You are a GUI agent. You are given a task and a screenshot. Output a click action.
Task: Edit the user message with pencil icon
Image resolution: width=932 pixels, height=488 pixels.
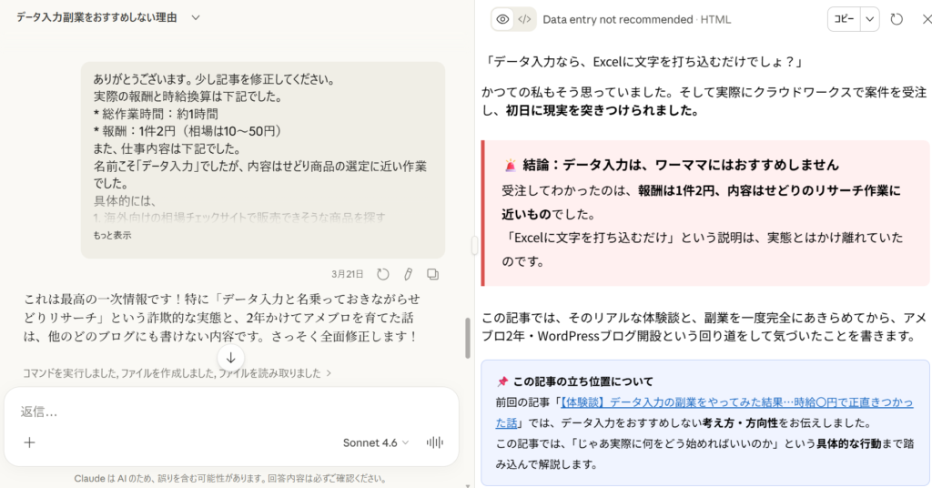[408, 273]
